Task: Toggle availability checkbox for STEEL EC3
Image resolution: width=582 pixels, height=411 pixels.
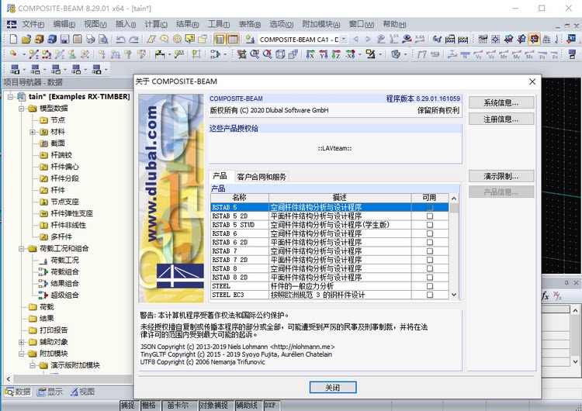Action: pyautogui.click(x=430, y=295)
